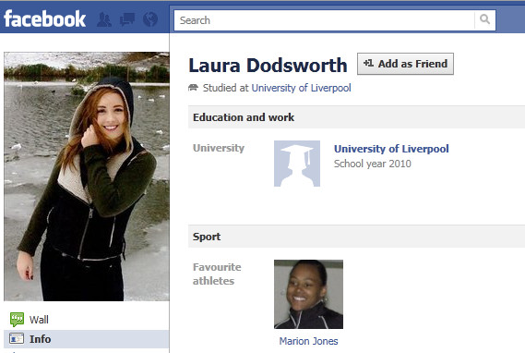Click the University field label
Viewport: 525px width, 353px height.
coord(219,148)
